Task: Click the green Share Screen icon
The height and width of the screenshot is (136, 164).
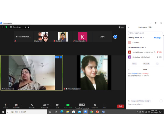Action: coord(68,105)
